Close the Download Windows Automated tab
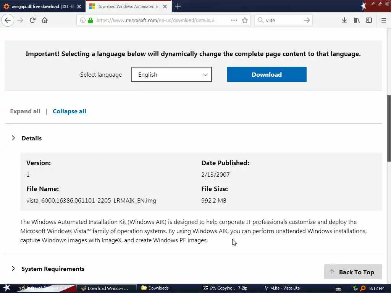 point(165,6)
